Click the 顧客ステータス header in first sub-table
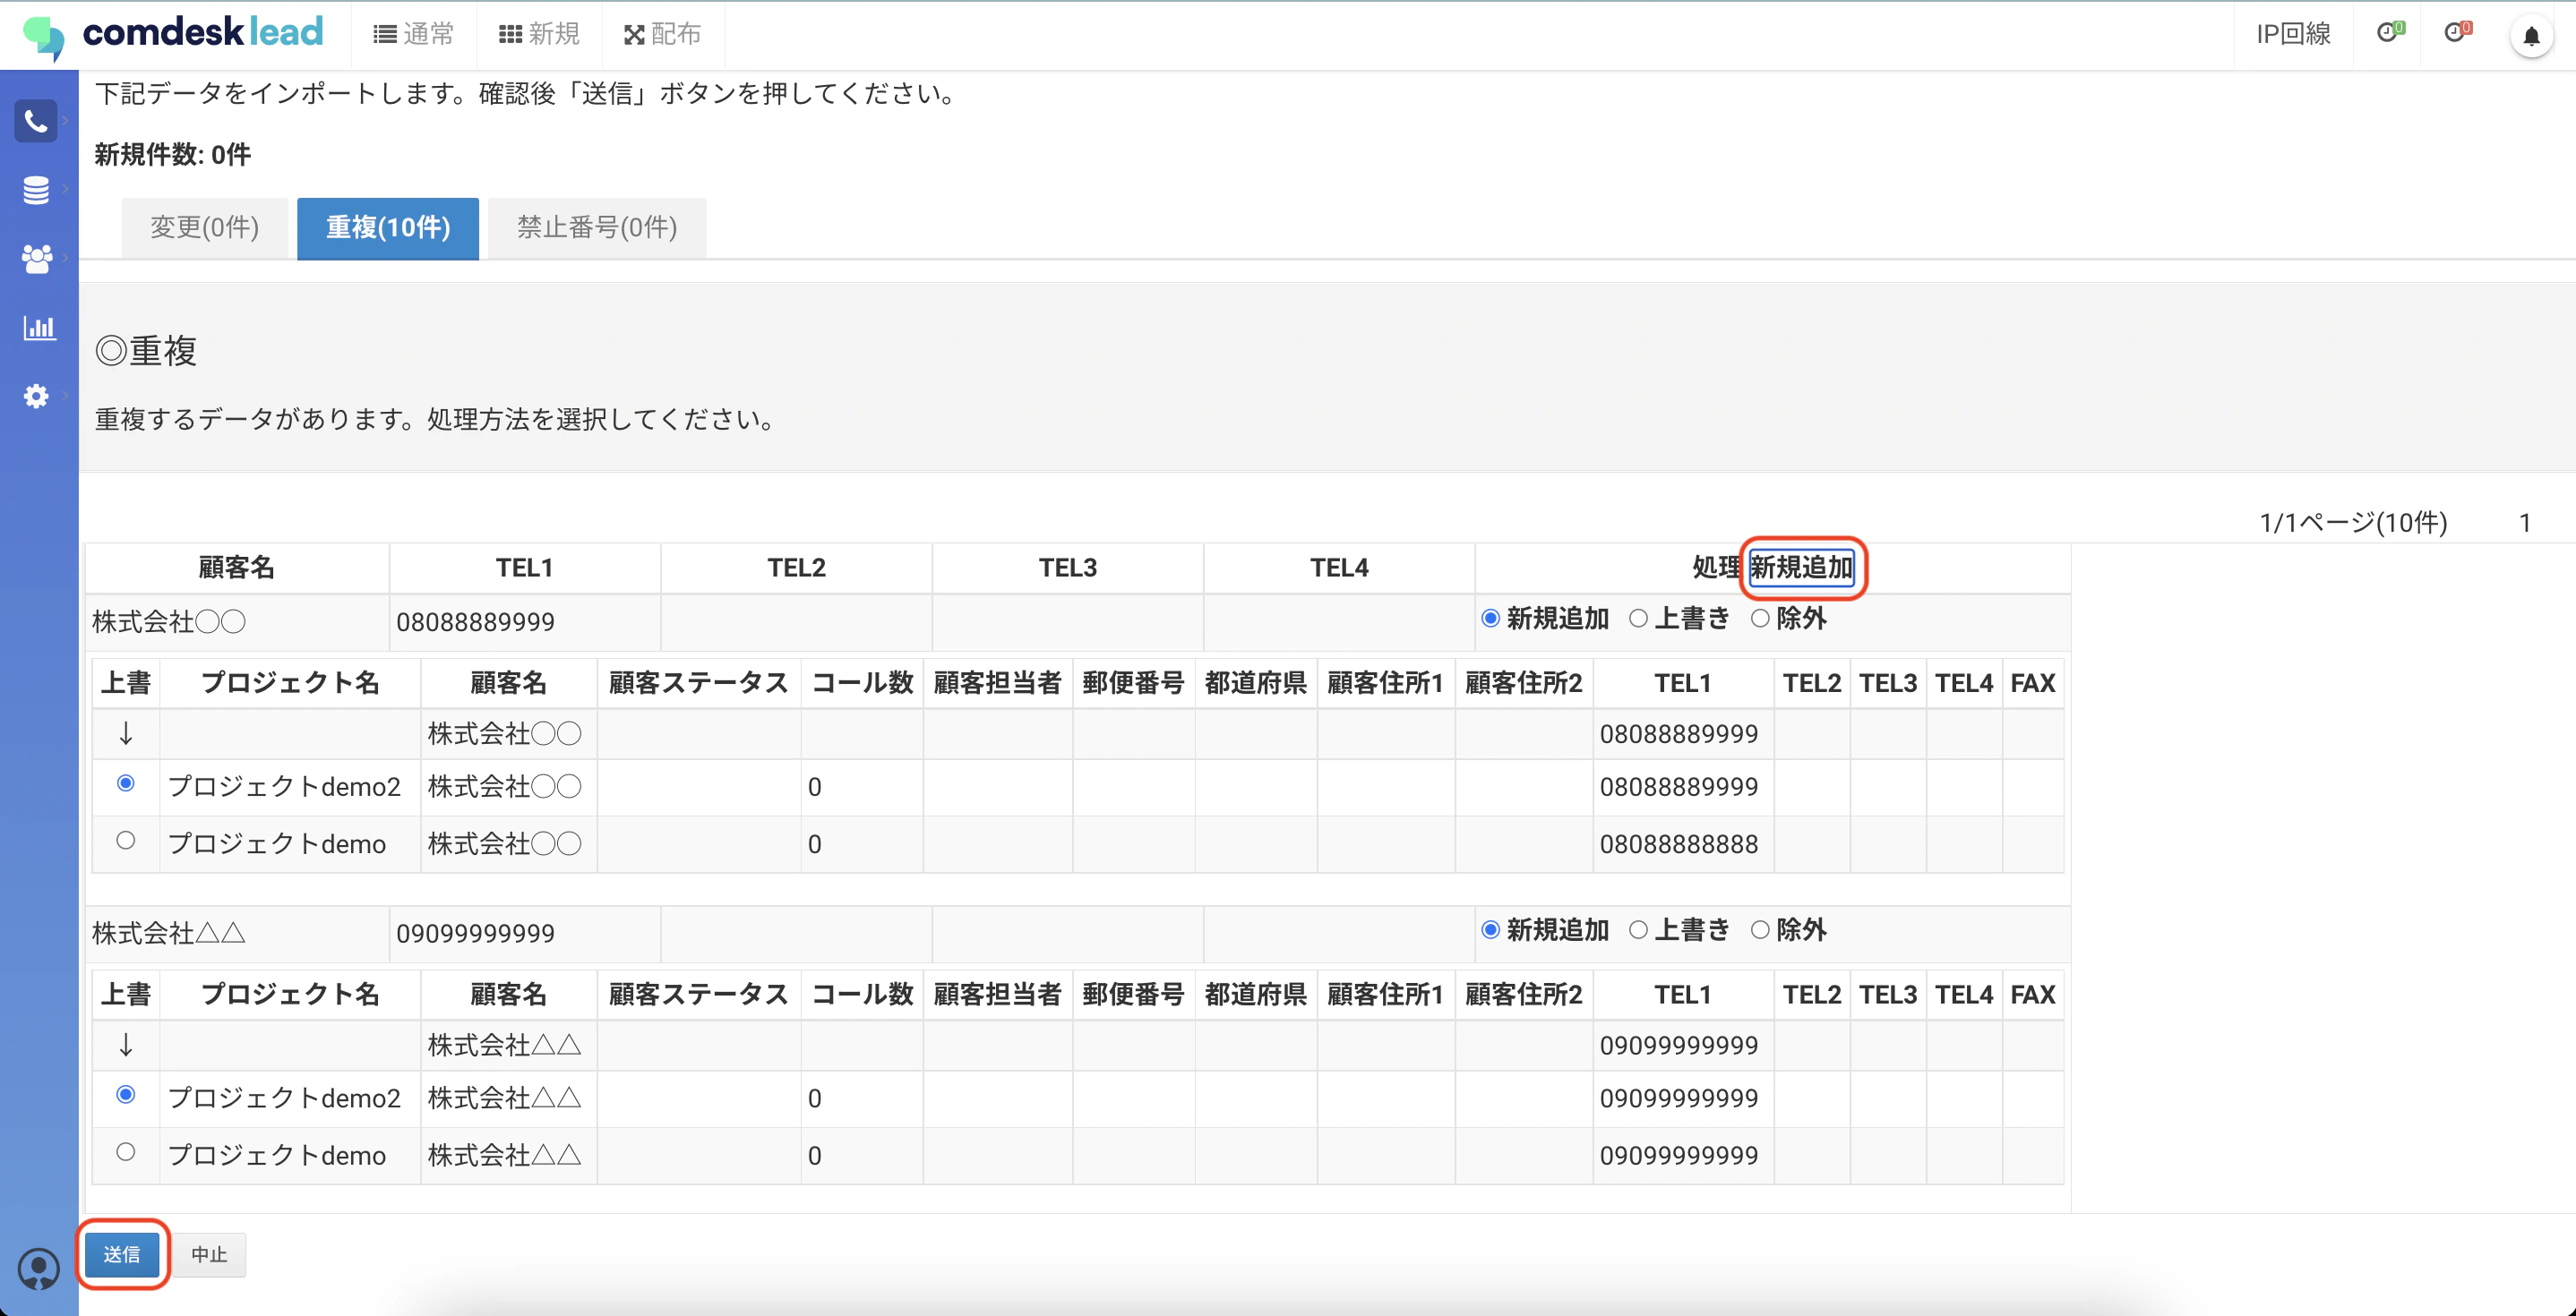 point(699,683)
